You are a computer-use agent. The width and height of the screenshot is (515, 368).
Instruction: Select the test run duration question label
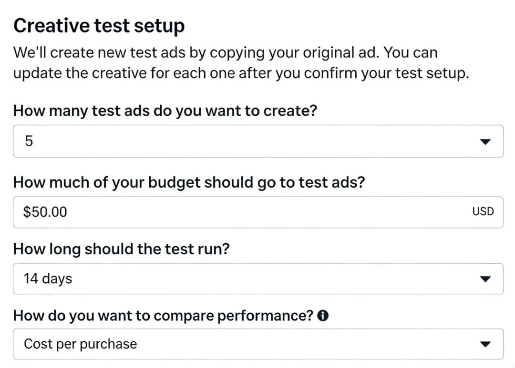[x=121, y=249]
